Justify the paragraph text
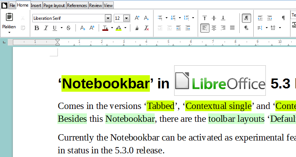The width and height of the screenshot is (296, 157). pos(232,28)
